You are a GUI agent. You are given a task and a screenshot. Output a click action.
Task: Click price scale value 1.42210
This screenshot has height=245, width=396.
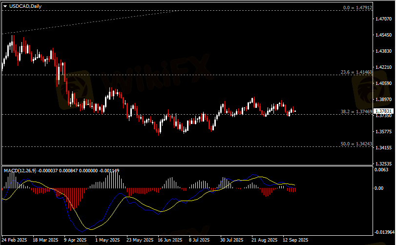point(384,67)
